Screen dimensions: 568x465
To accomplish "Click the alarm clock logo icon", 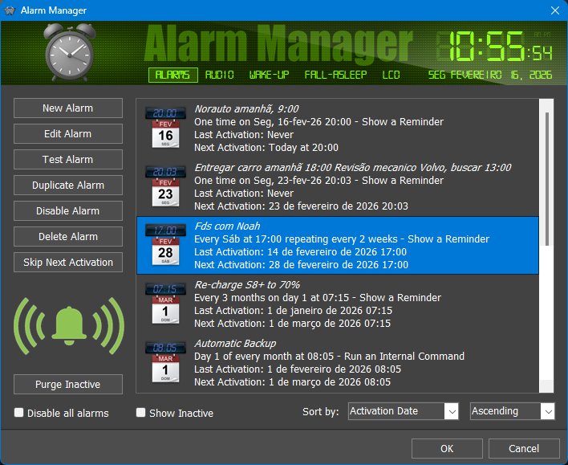I will 70,52.
